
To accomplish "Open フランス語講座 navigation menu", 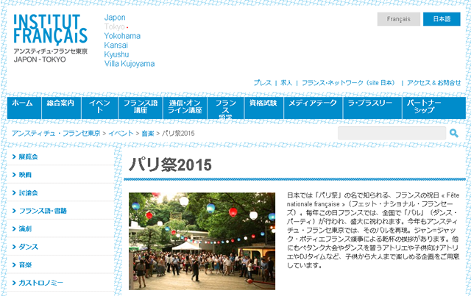I will pyautogui.click(x=141, y=108).
